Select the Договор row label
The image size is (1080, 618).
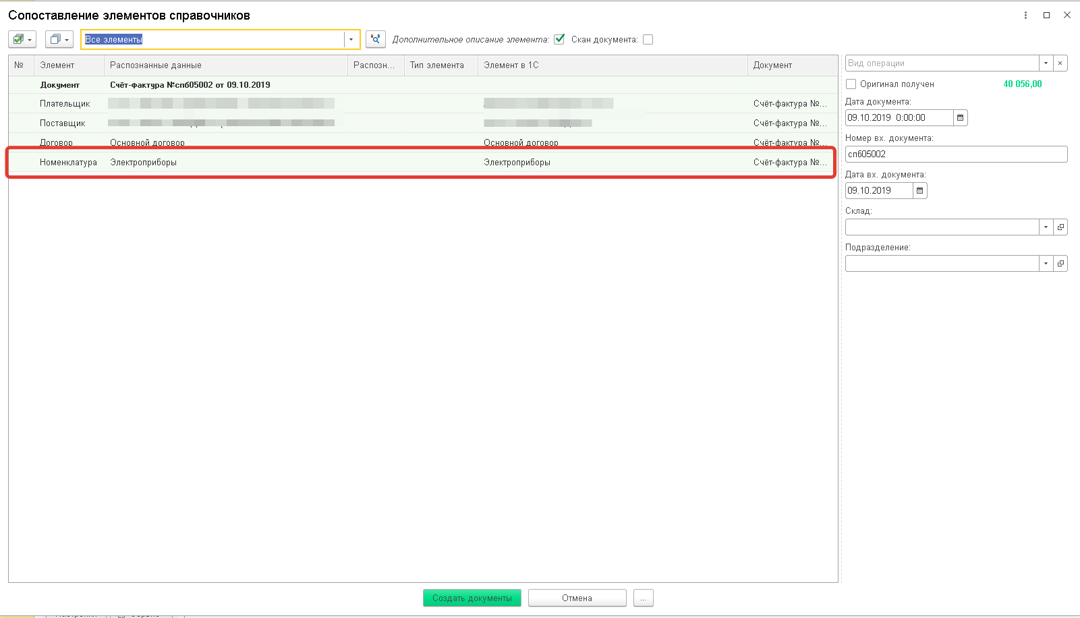tap(57, 143)
